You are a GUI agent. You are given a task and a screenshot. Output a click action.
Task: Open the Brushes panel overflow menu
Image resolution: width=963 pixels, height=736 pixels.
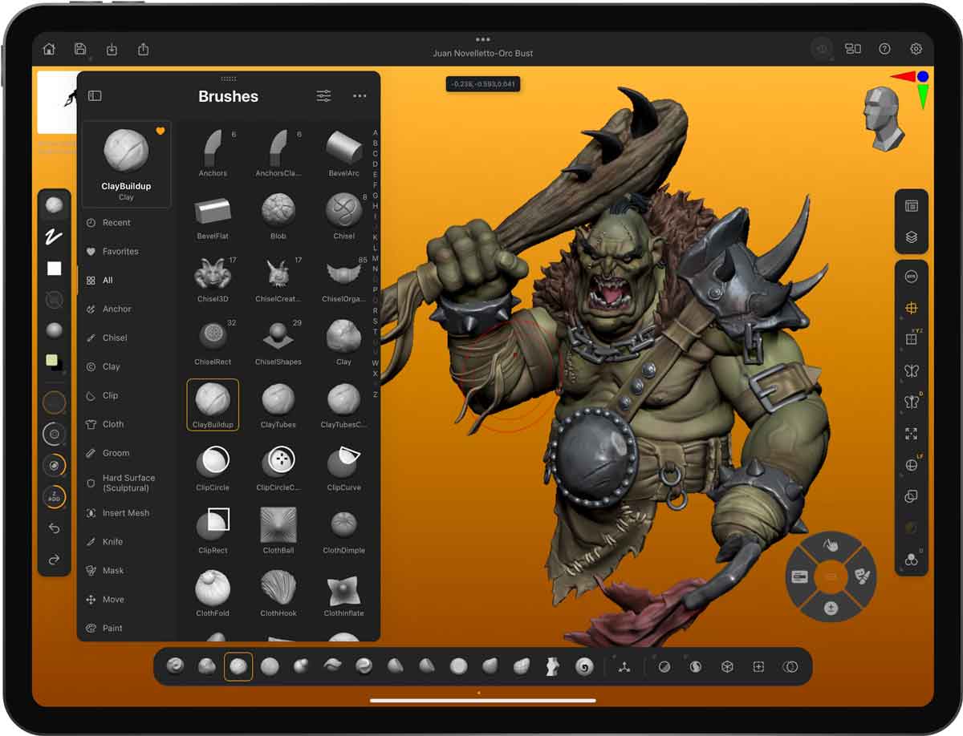(x=359, y=95)
